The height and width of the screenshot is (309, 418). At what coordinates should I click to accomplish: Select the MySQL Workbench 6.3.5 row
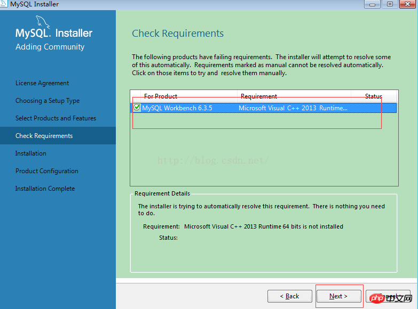pos(263,108)
